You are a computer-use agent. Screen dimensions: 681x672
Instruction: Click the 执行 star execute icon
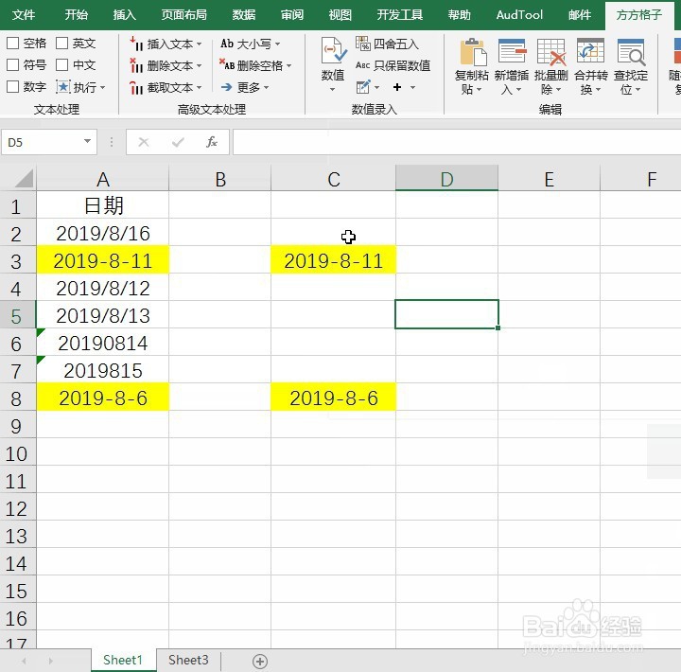pyautogui.click(x=63, y=87)
